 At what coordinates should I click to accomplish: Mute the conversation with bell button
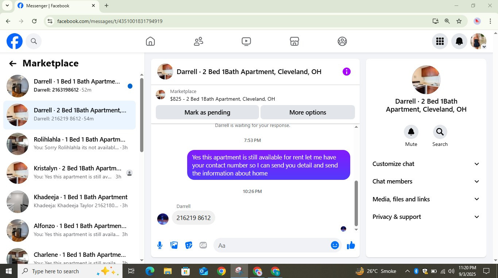tap(411, 132)
